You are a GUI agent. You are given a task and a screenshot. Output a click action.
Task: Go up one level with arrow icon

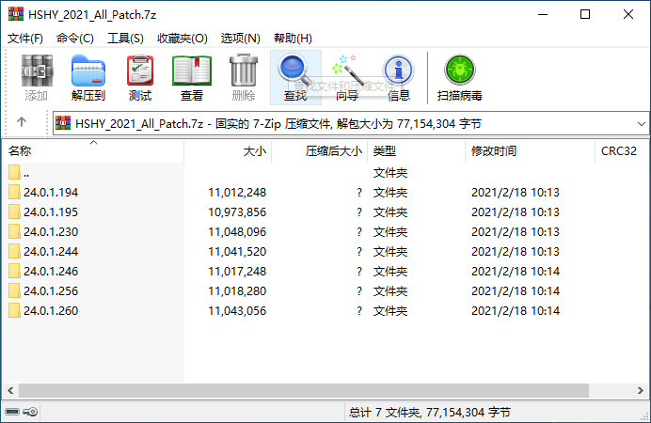tap(22, 122)
